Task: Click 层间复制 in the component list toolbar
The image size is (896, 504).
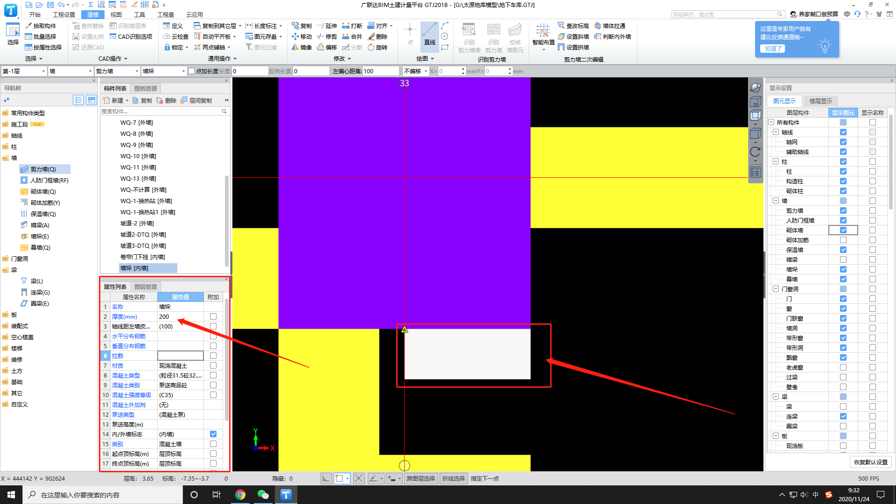Action: click(196, 100)
